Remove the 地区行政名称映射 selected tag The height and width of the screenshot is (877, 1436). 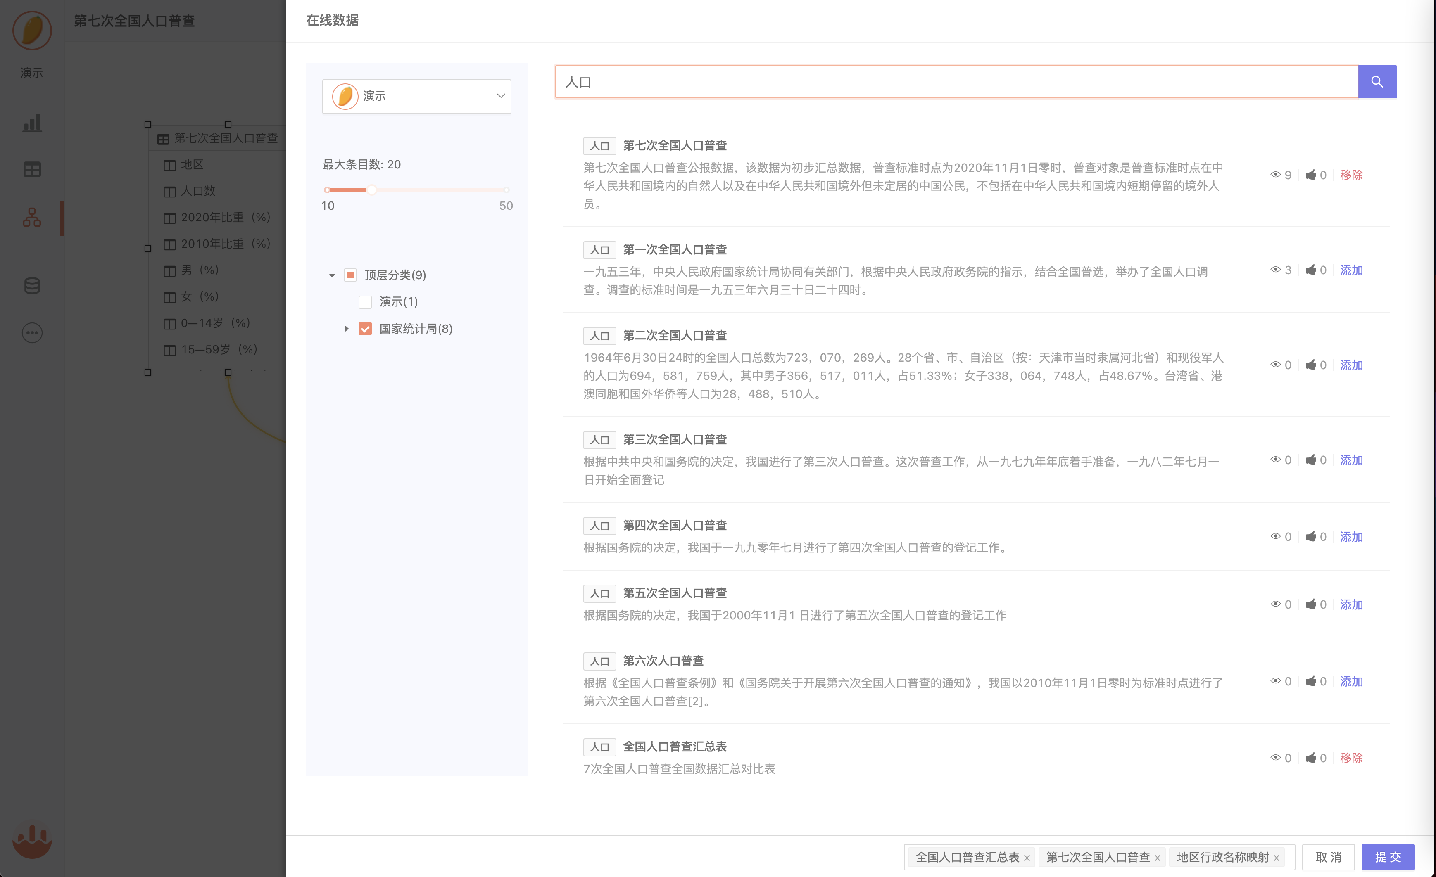point(1276,858)
